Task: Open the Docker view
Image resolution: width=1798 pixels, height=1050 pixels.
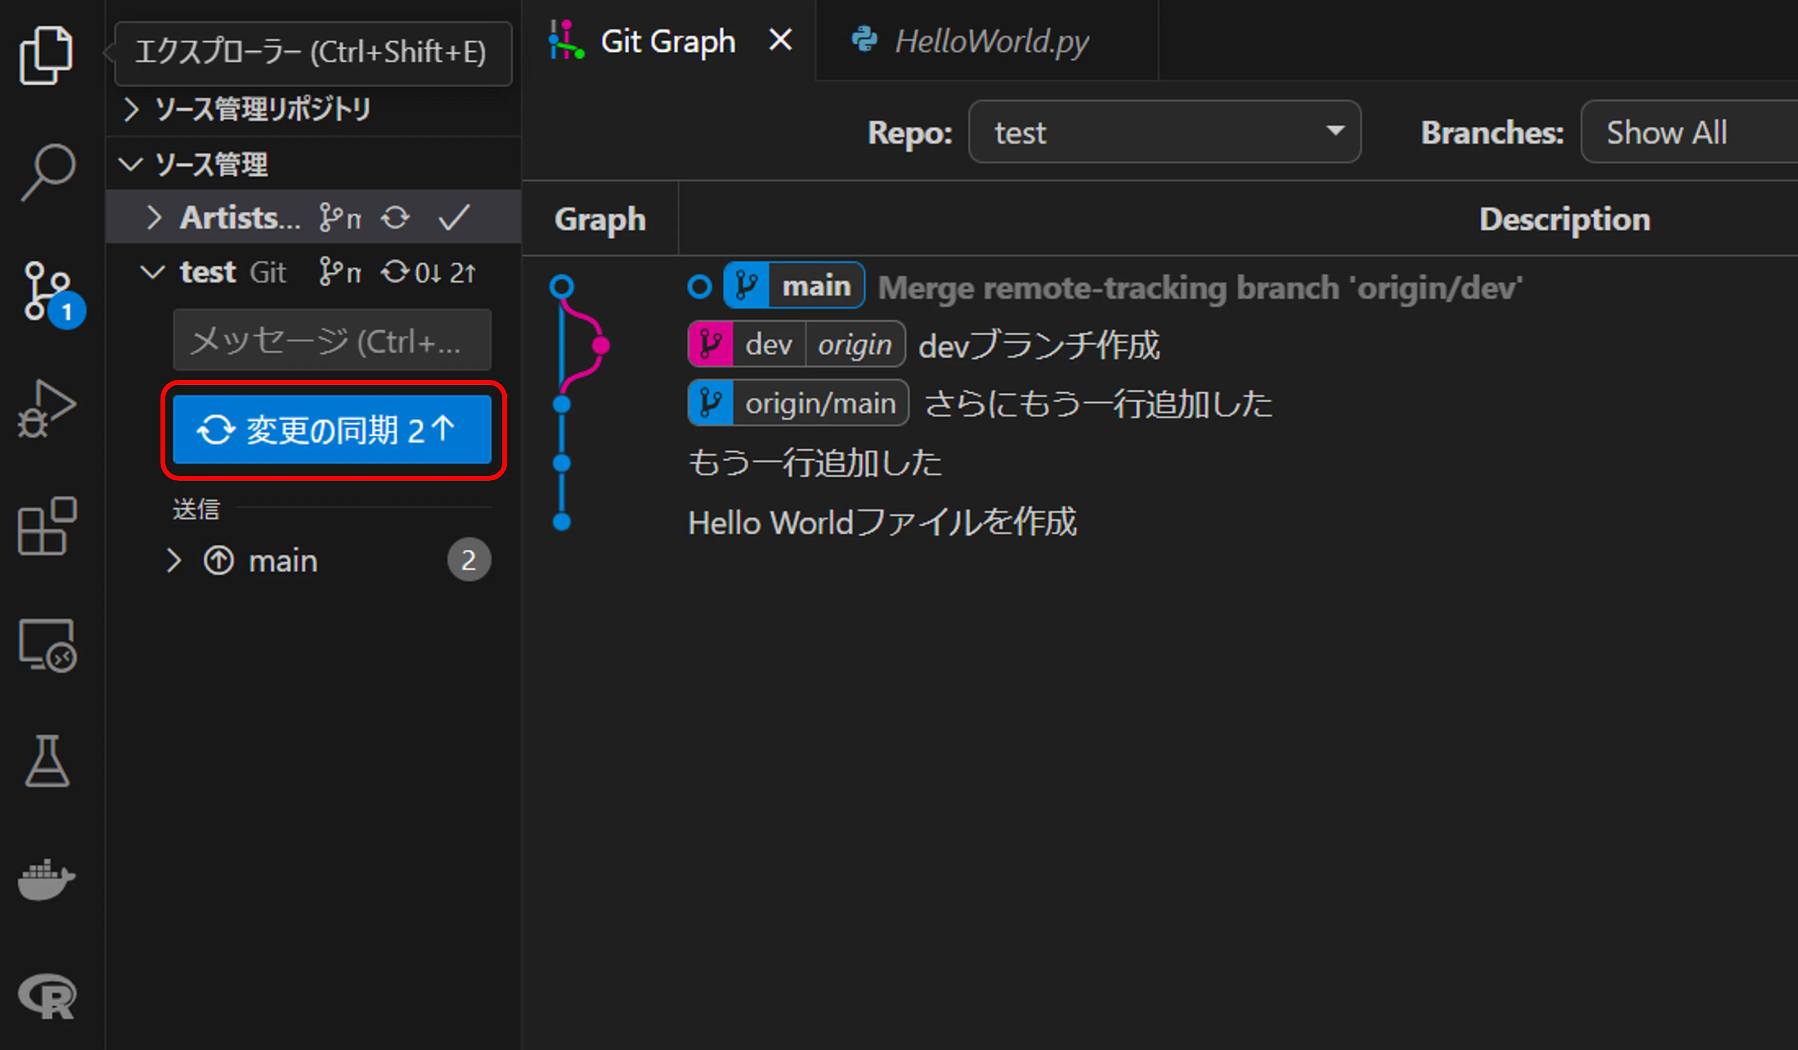Action: tap(47, 880)
